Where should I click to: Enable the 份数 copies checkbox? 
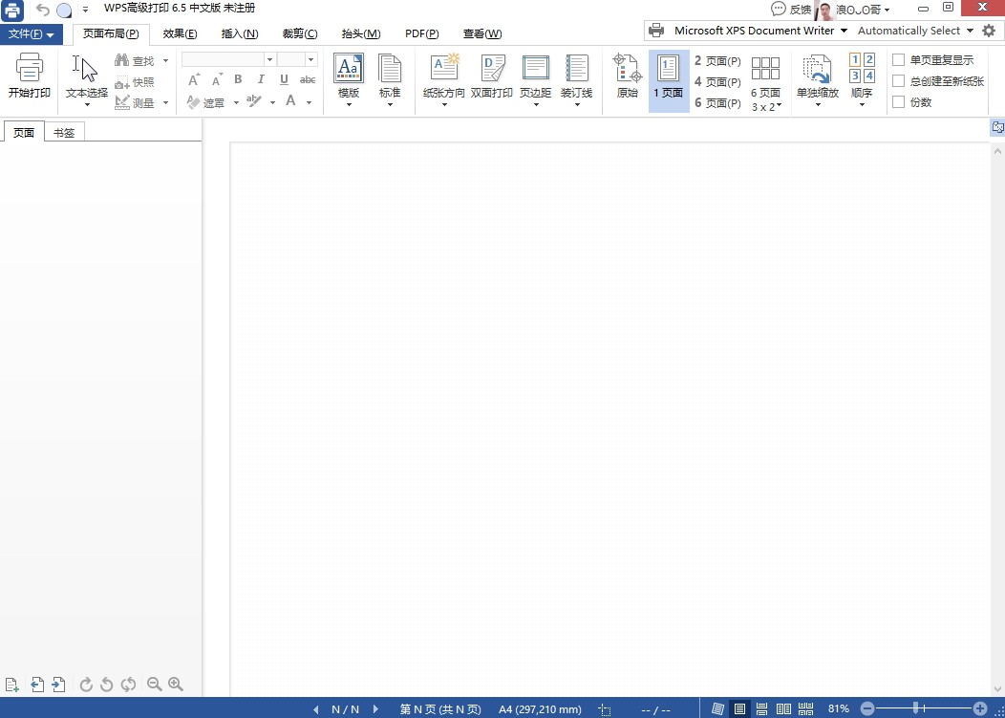899,102
